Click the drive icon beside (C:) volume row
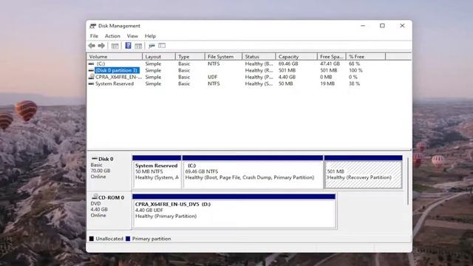 point(91,64)
